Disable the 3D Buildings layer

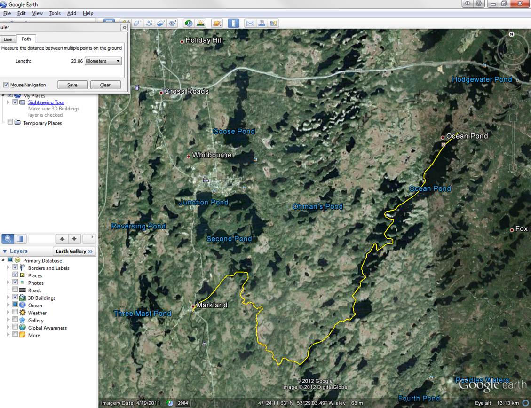tap(14, 298)
